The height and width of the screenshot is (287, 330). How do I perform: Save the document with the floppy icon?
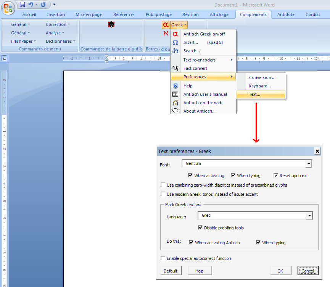[x=23, y=5]
